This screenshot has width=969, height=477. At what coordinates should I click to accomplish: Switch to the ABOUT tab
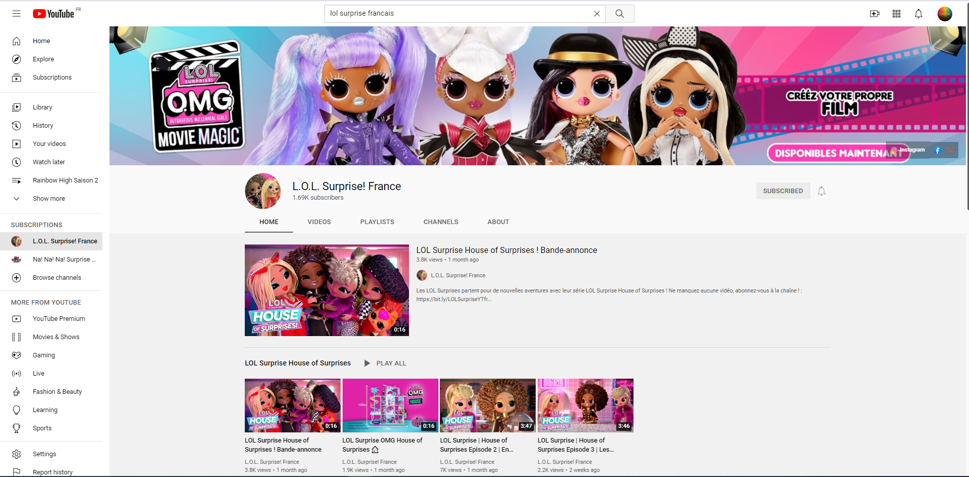[x=498, y=222]
